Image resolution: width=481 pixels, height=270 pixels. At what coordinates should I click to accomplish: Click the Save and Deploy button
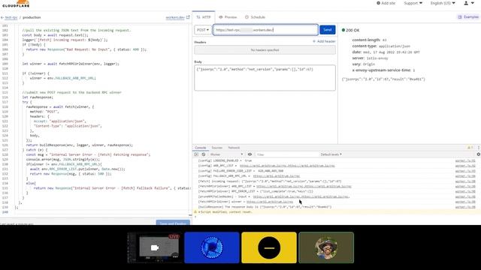tap(173, 223)
